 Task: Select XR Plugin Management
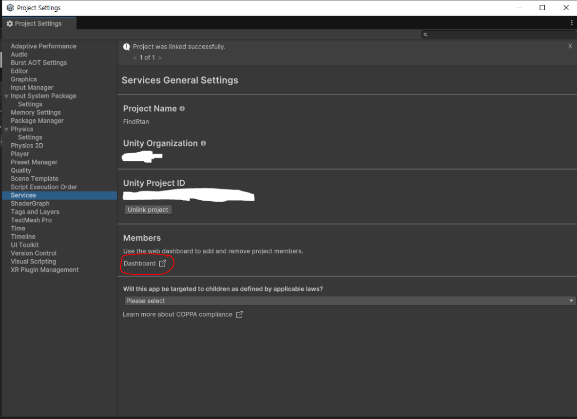44,269
